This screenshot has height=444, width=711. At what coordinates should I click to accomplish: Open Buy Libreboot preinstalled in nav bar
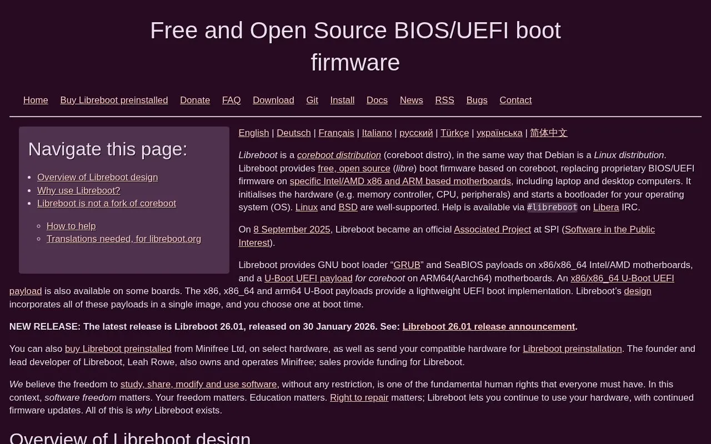(x=114, y=100)
